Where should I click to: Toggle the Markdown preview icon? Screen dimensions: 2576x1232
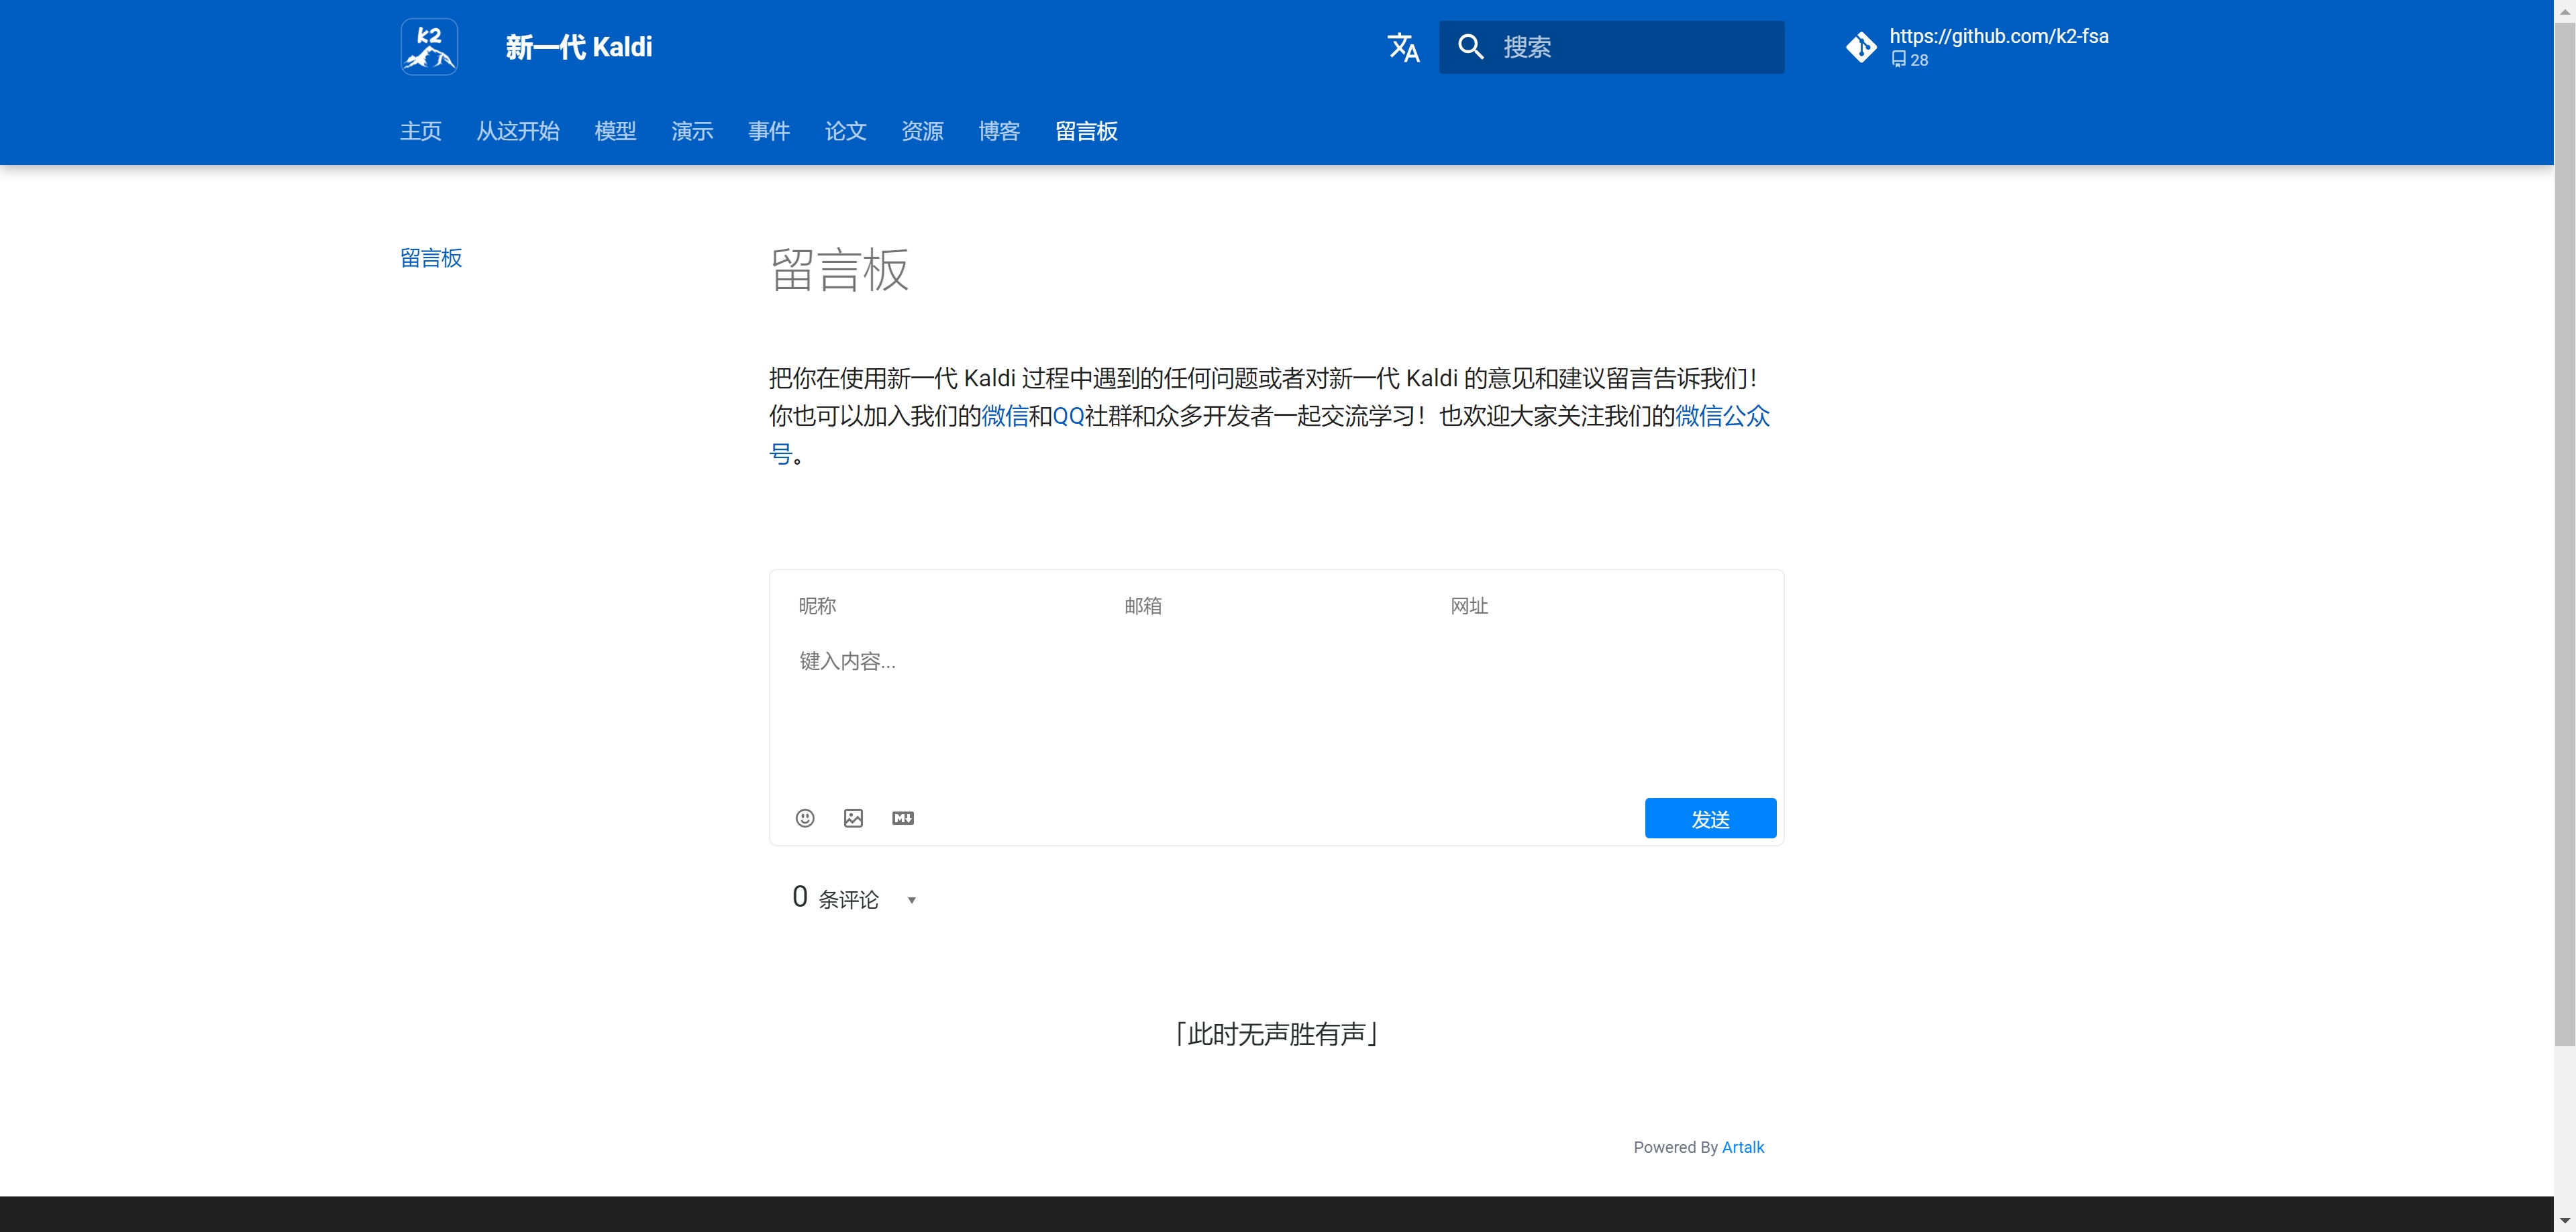903,818
